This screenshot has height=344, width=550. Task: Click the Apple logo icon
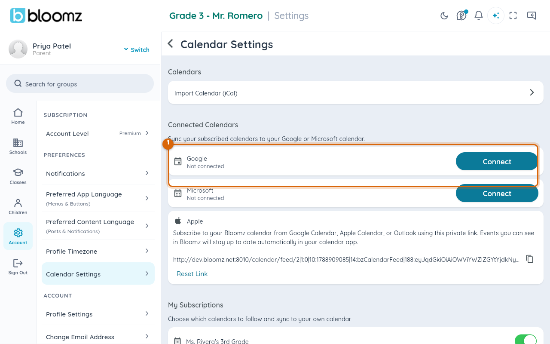click(x=178, y=221)
